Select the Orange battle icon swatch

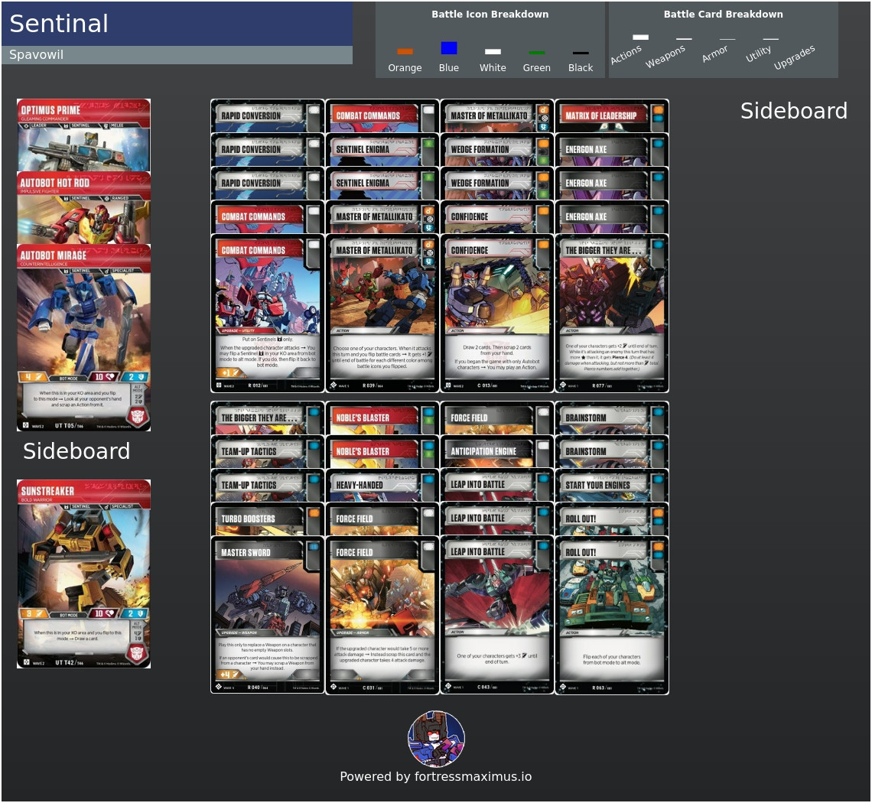click(x=405, y=52)
